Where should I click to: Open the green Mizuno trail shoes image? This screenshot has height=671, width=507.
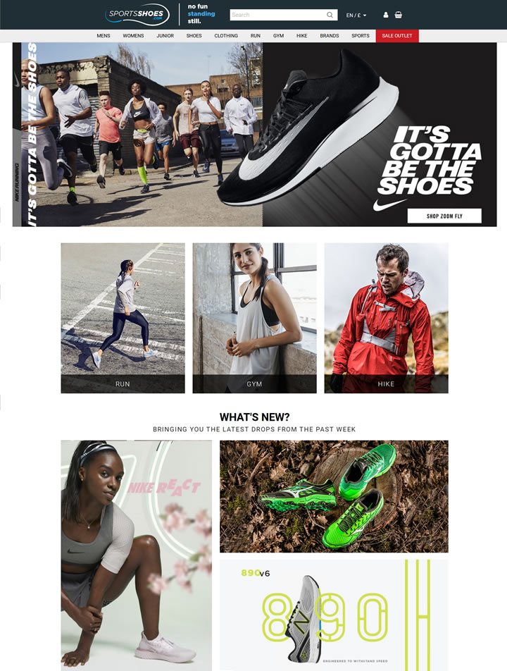coord(334,496)
